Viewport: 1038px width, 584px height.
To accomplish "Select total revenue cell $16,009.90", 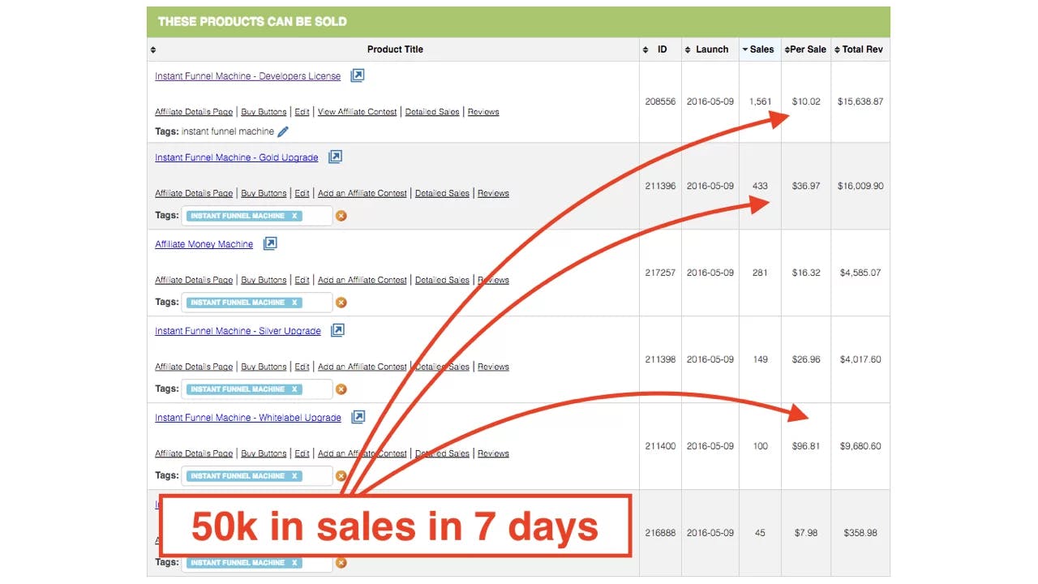I will point(860,186).
